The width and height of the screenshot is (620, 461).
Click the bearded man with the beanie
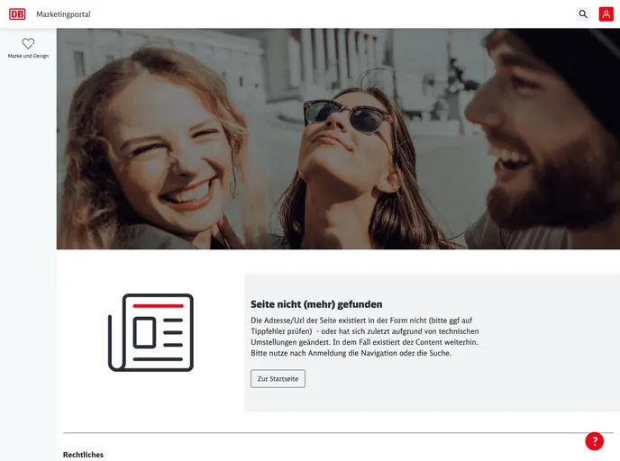541,135
